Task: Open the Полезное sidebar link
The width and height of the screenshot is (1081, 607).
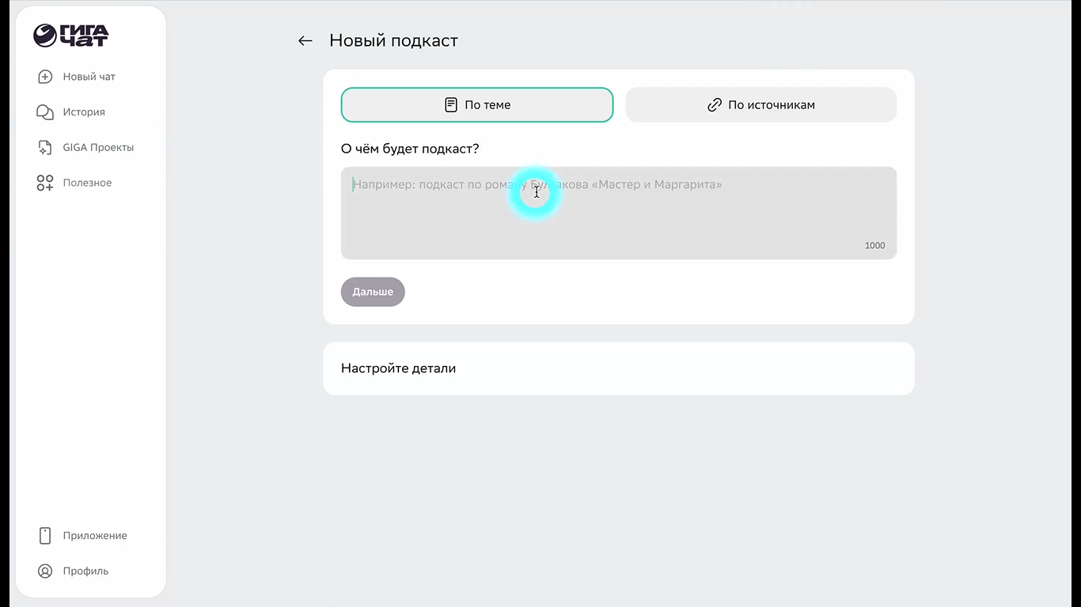Action: (x=87, y=183)
